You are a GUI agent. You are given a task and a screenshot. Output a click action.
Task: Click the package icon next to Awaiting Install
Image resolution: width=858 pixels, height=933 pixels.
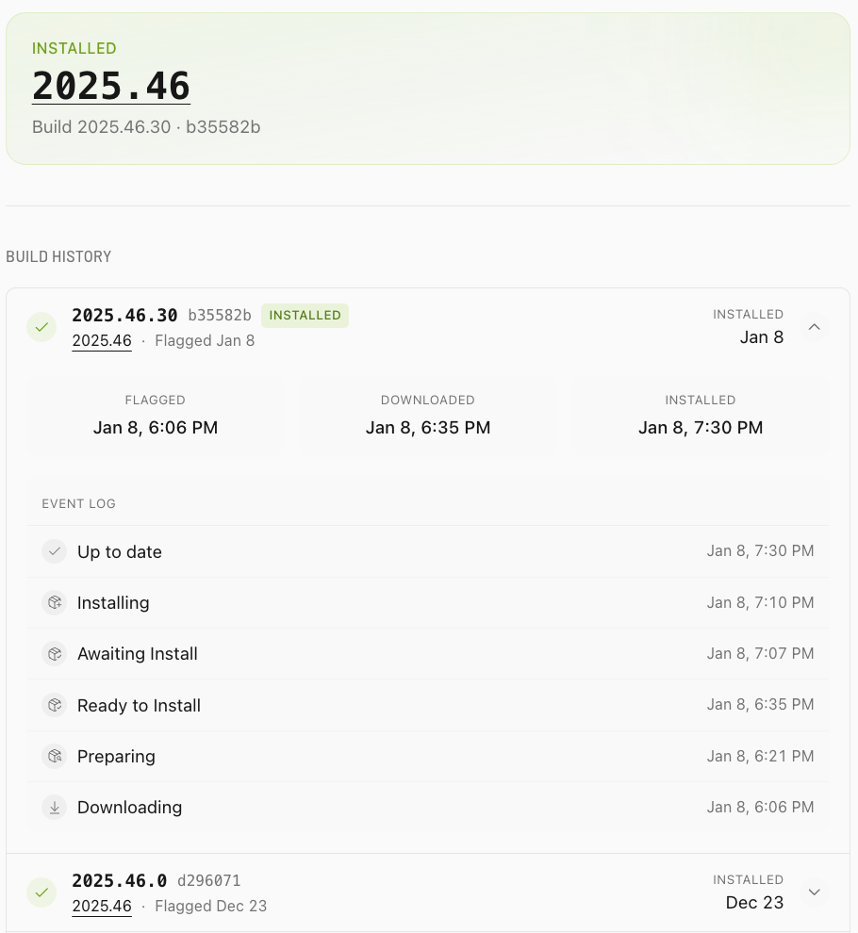[54, 653]
